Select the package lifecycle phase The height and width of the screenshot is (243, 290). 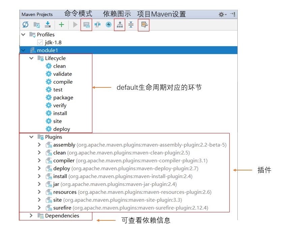pos(63,98)
